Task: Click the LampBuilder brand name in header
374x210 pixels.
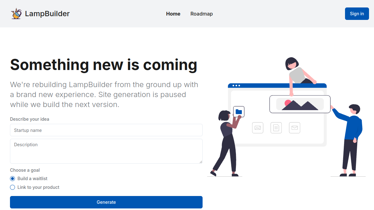Action: click(x=47, y=14)
